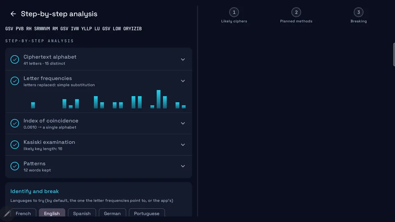Click the Index of coincidence check icon
Viewport: 395px width, 222px height.
15,123
